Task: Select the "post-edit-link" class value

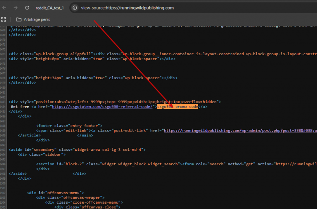Action: click(130, 131)
